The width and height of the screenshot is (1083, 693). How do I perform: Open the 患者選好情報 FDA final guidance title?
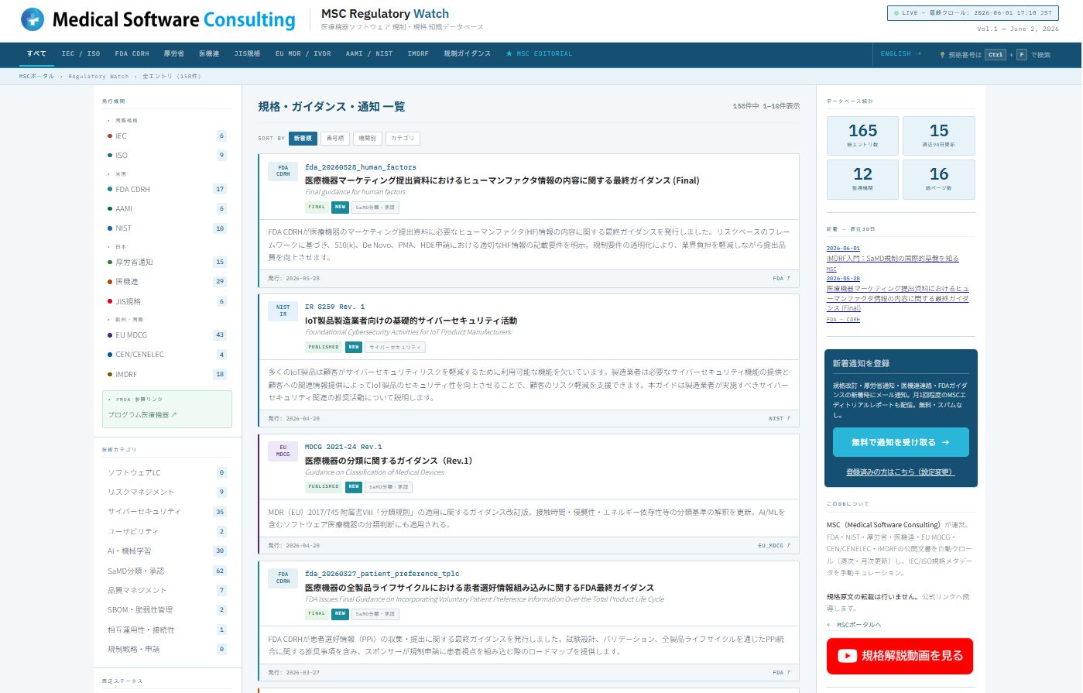(479, 588)
